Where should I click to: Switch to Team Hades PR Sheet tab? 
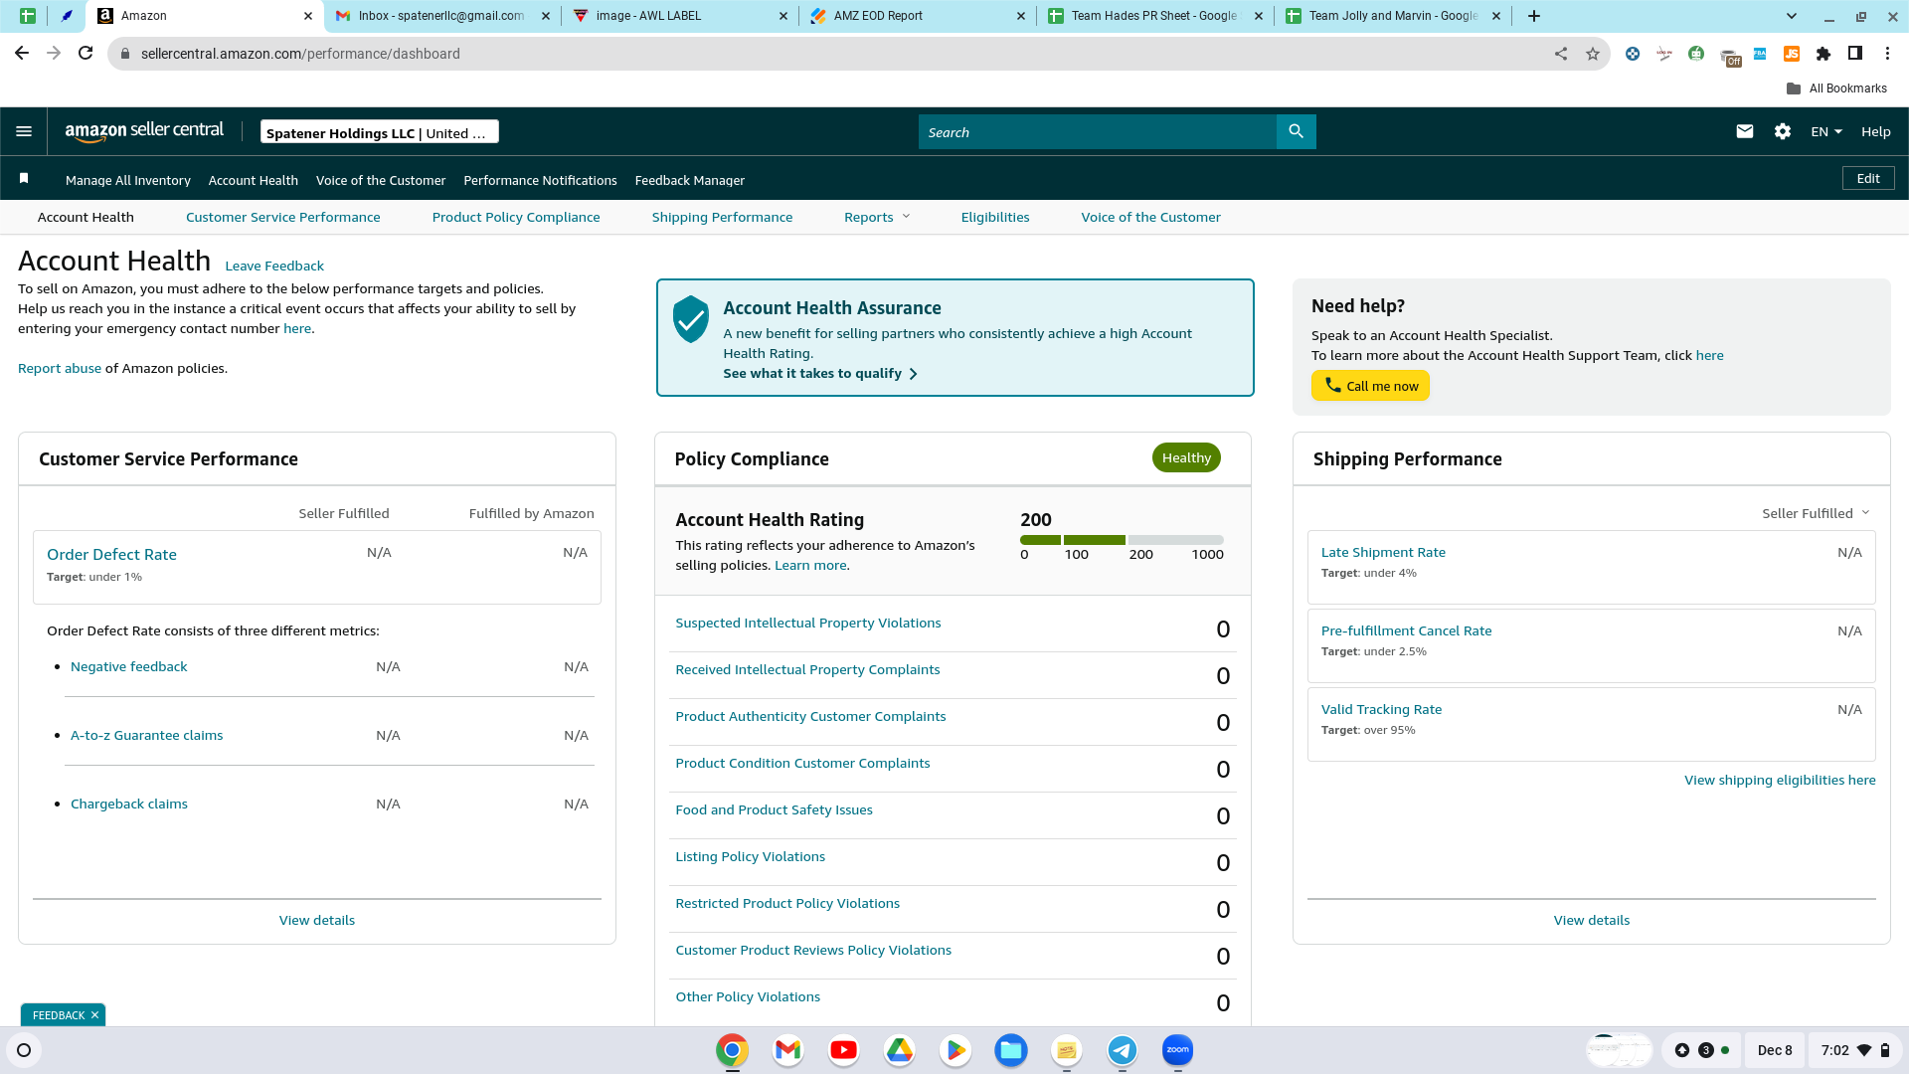tap(1153, 16)
